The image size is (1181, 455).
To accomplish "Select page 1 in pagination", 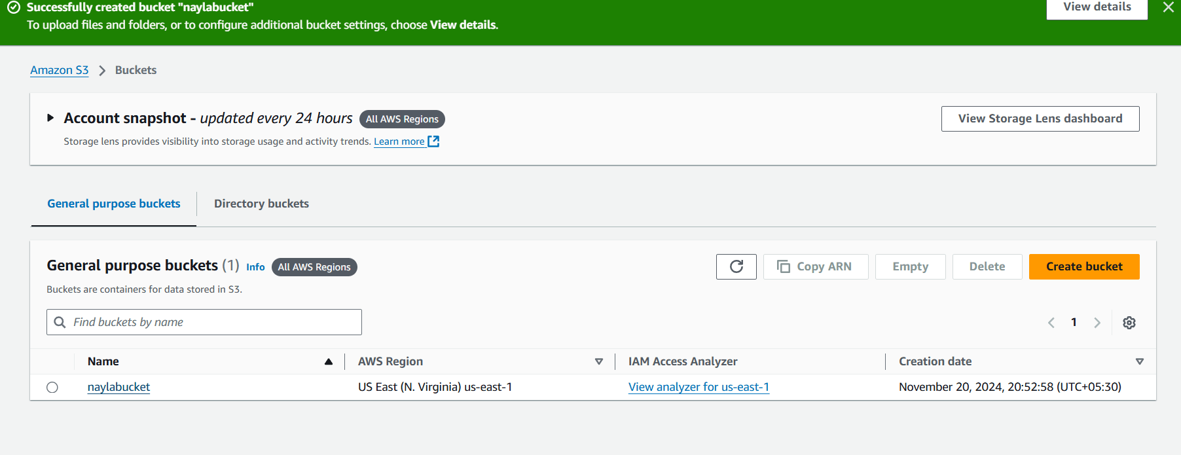I will pyautogui.click(x=1074, y=322).
